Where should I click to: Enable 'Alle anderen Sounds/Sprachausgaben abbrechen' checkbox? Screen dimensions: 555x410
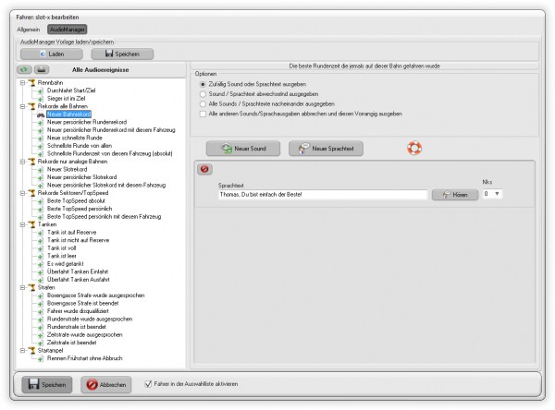(x=203, y=114)
